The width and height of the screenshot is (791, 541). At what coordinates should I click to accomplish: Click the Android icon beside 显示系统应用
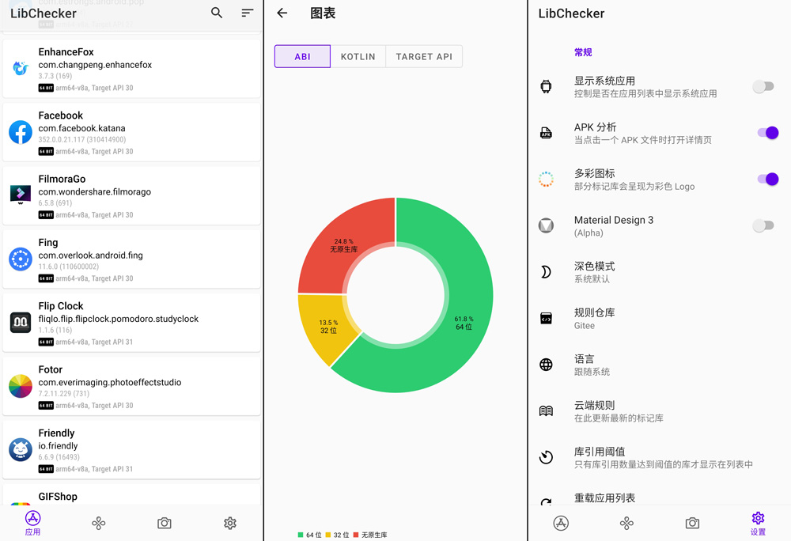(546, 86)
